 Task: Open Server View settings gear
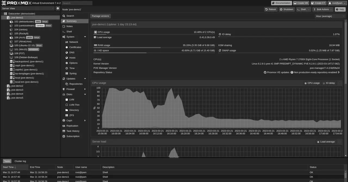(58, 8)
